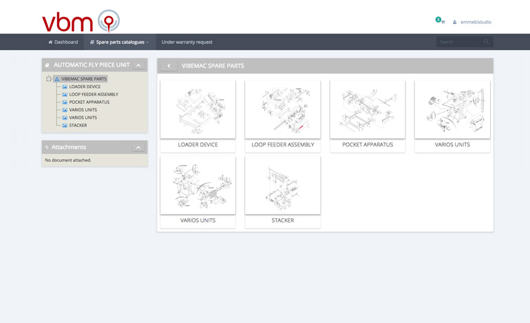Screen dimensions: 530x323
Task: Click the back arrow button
Action: click(x=169, y=66)
